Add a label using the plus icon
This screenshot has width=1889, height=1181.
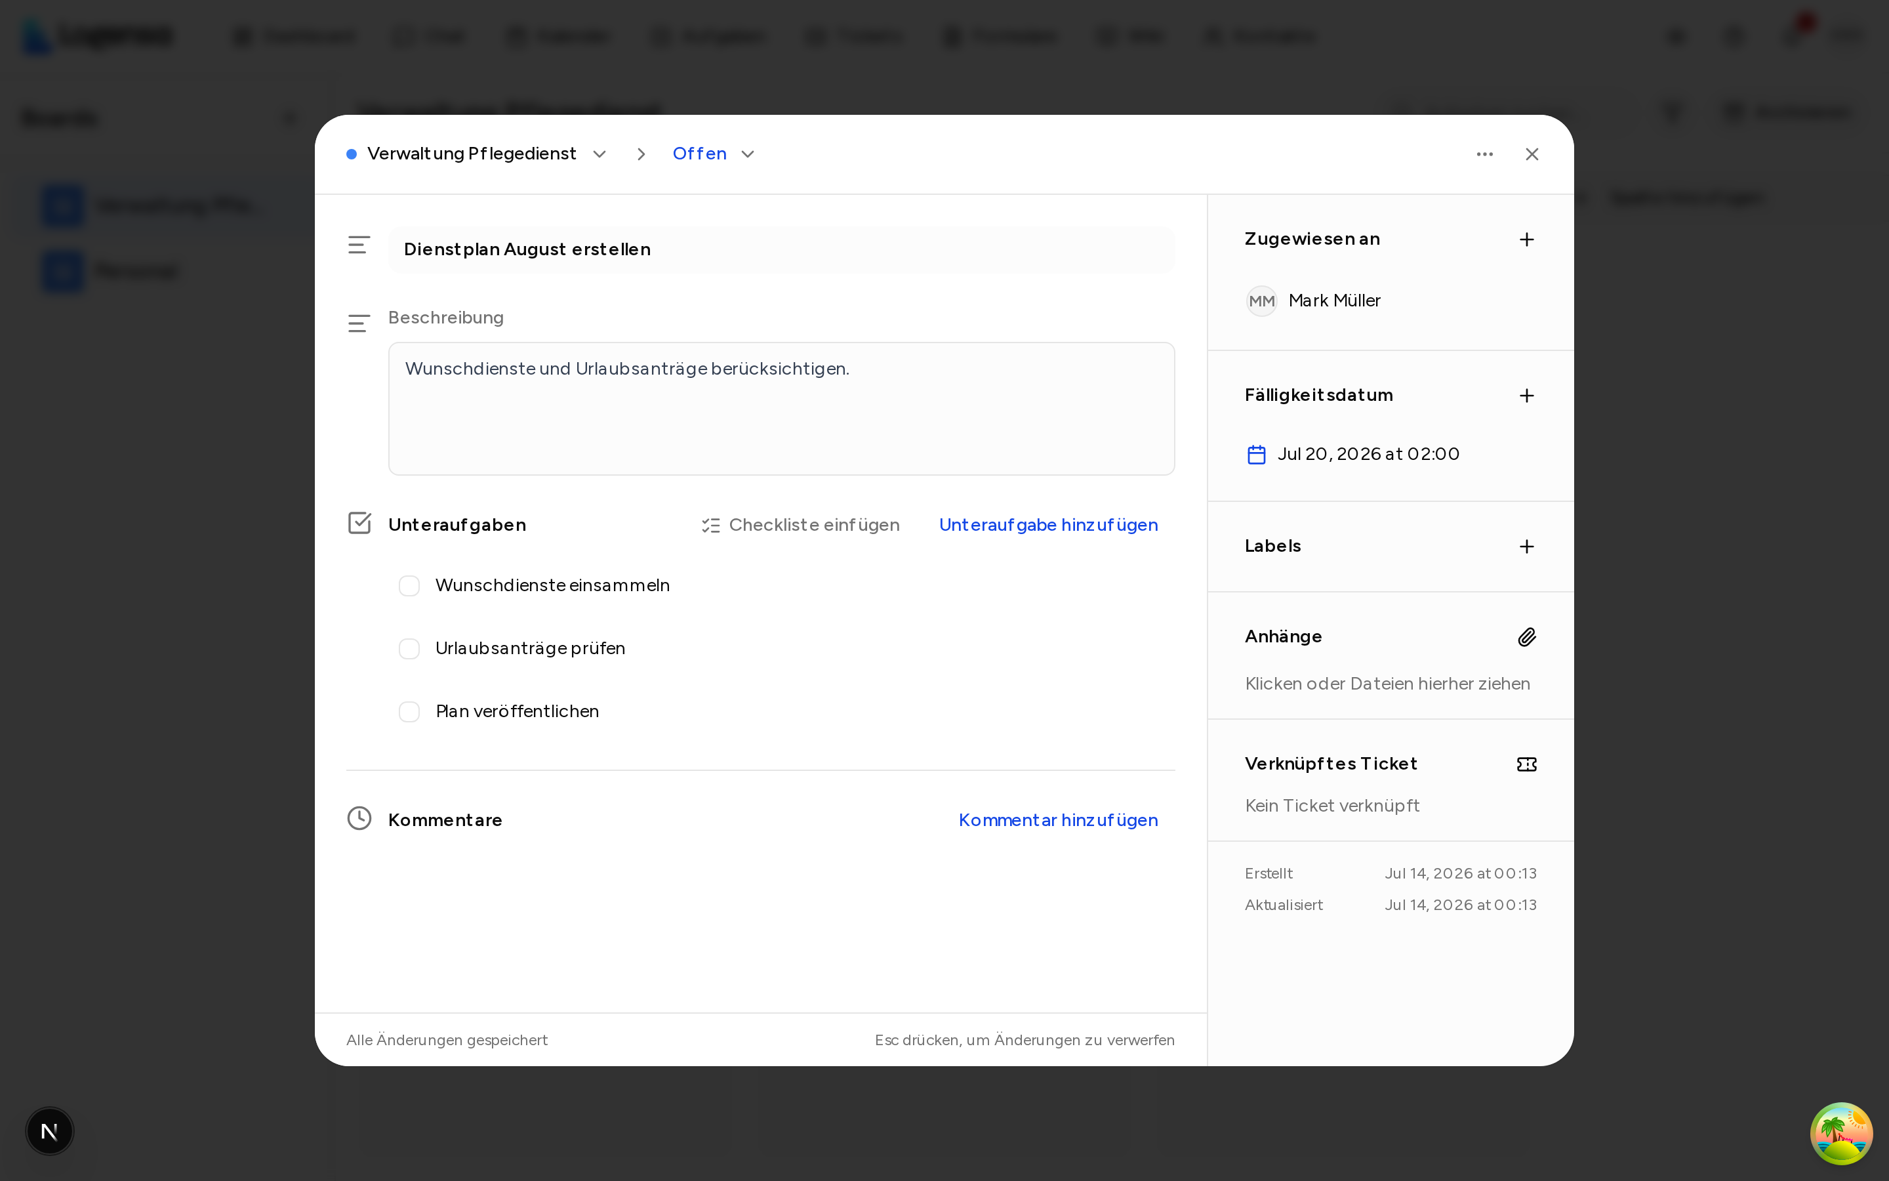point(1527,546)
